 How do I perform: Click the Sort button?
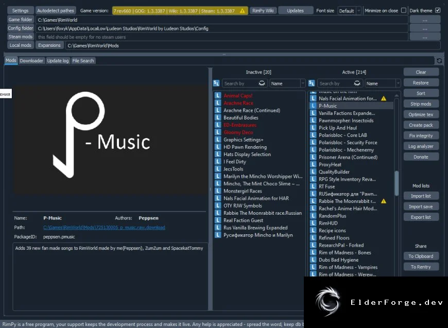[421, 93]
